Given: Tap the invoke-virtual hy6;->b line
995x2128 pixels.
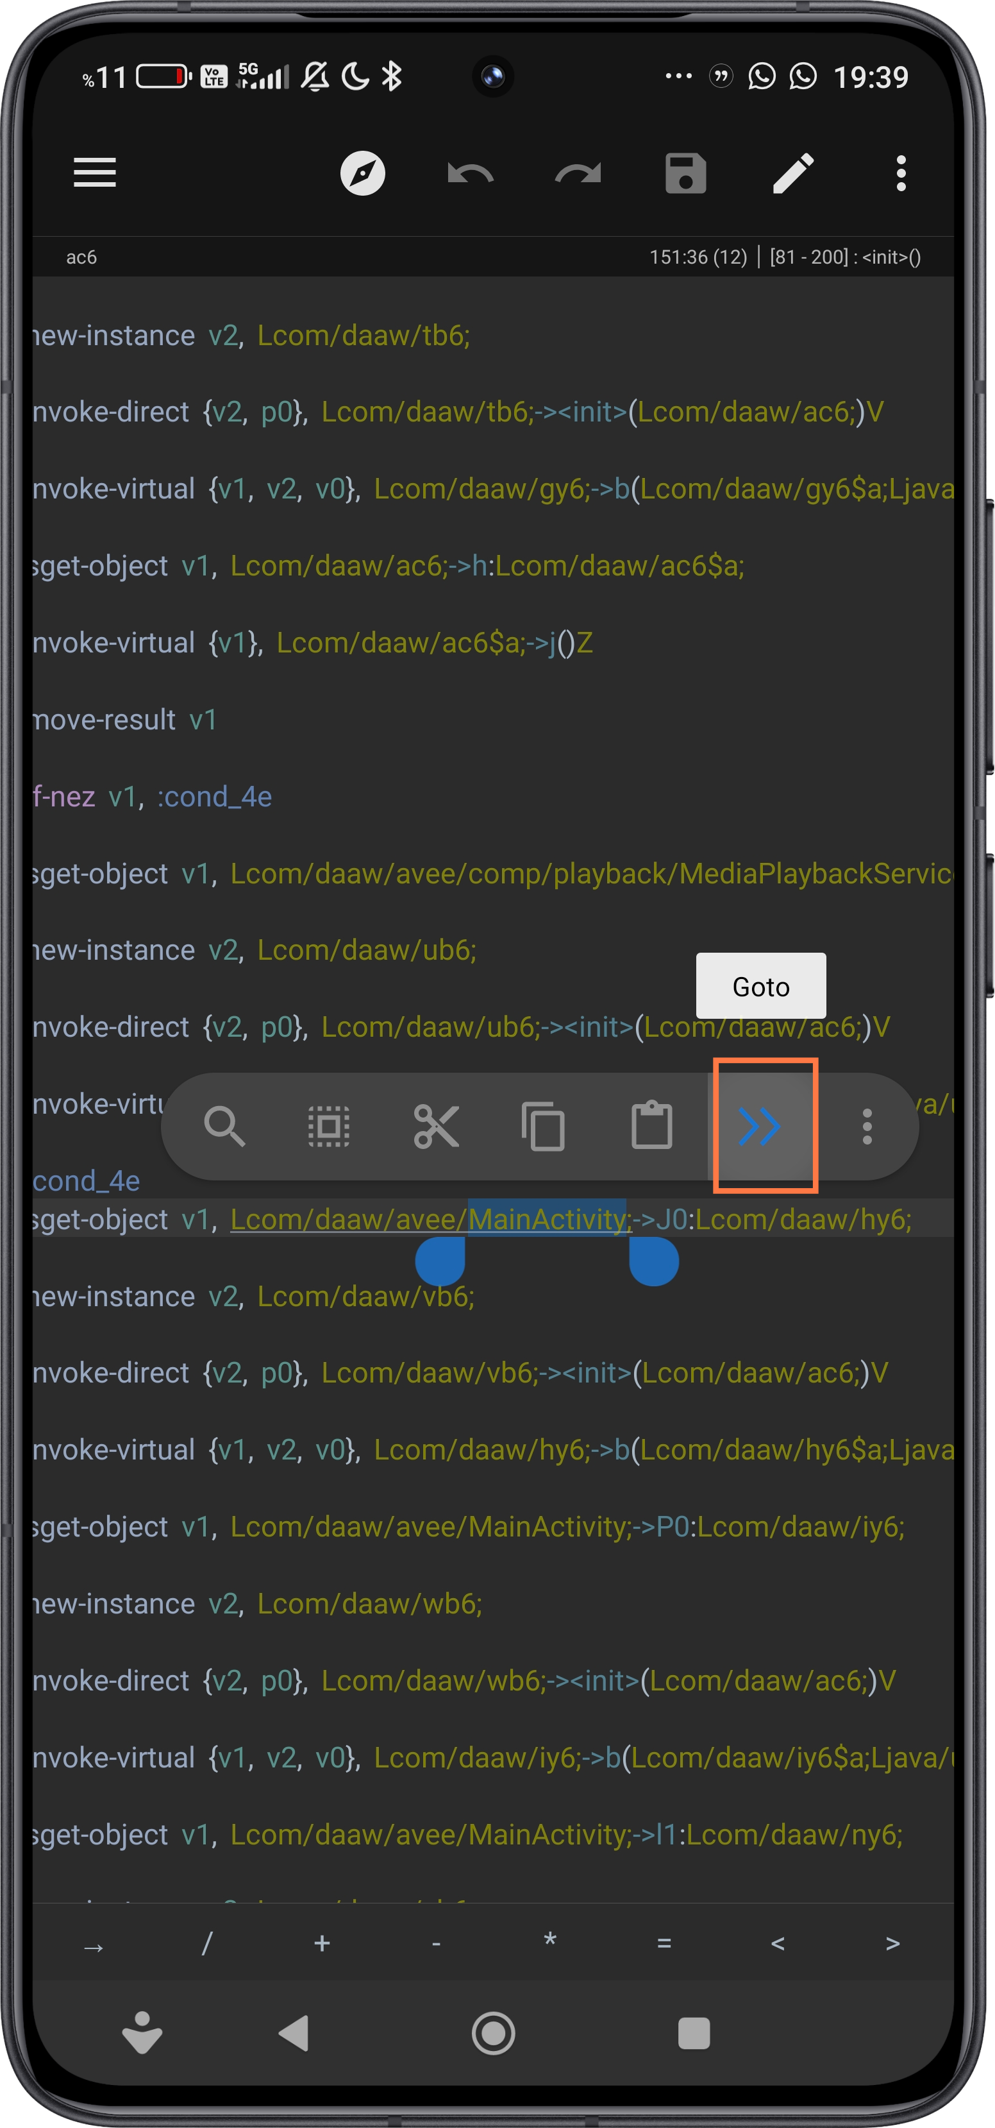Looking at the screenshot, I should coord(493,1450).
